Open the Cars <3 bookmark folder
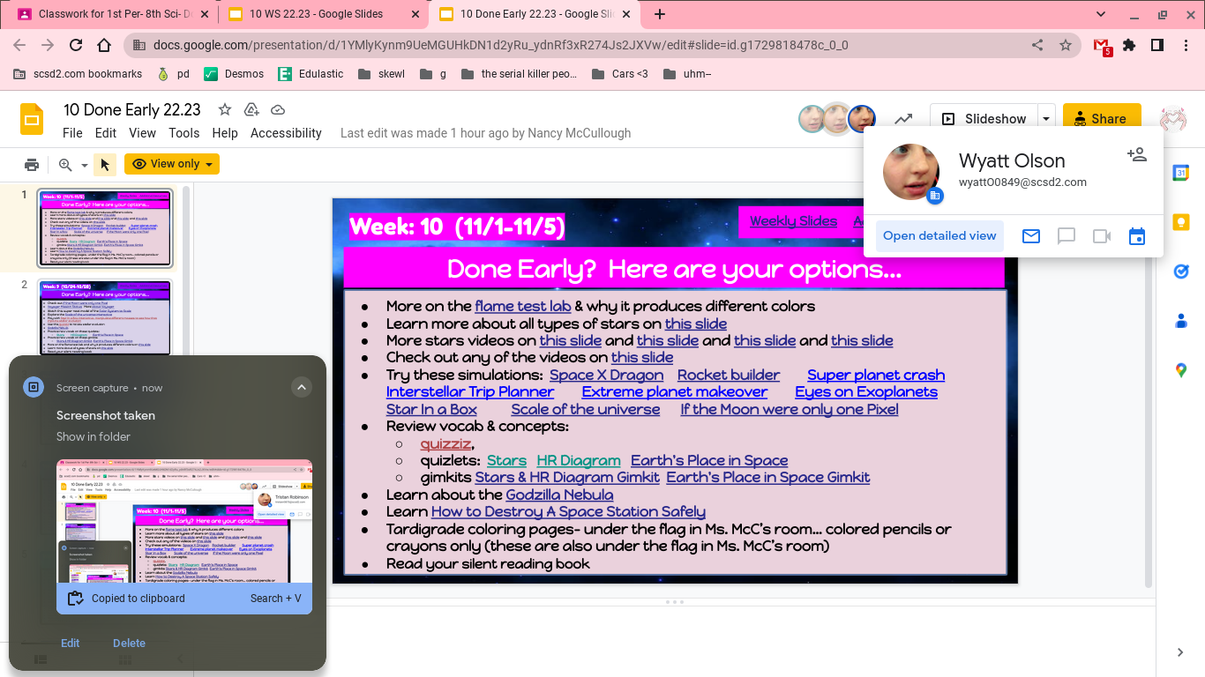This screenshot has width=1205, height=677. point(620,74)
